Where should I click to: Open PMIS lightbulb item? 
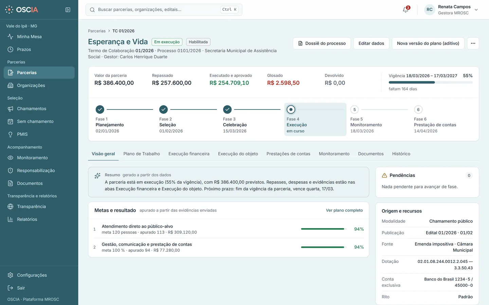pos(39,135)
